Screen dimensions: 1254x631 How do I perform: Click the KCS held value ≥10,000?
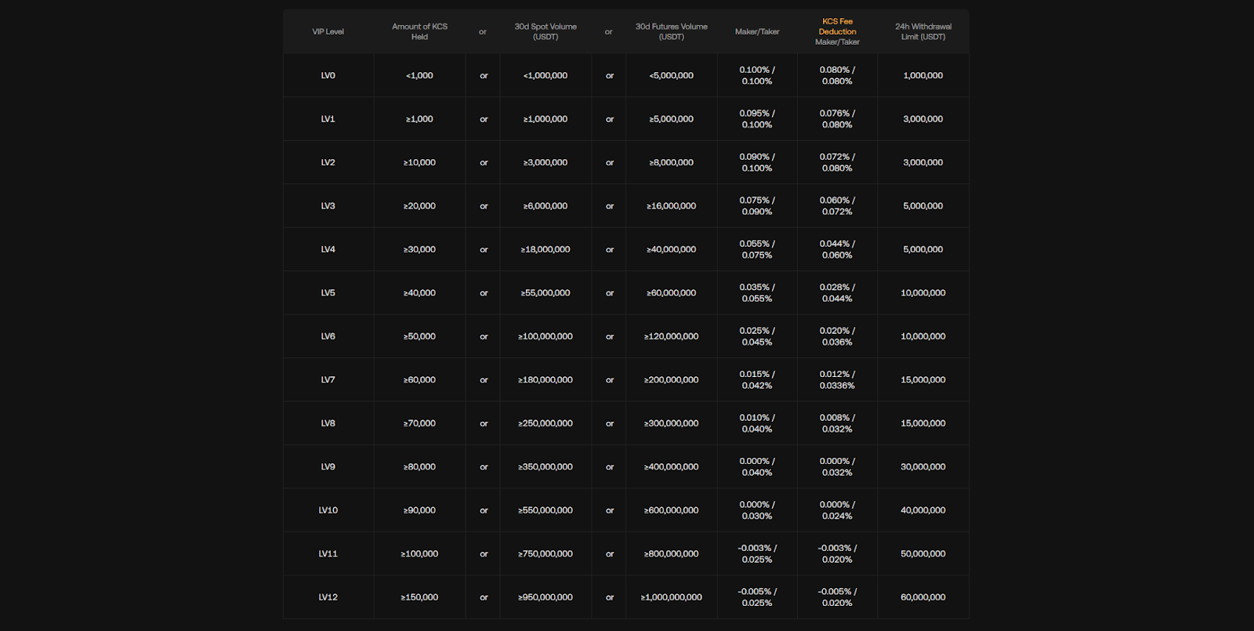click(x=419, y=163)
